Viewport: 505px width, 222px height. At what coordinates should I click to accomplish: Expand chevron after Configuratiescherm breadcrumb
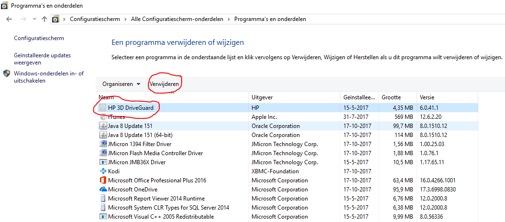coord(125,19)
